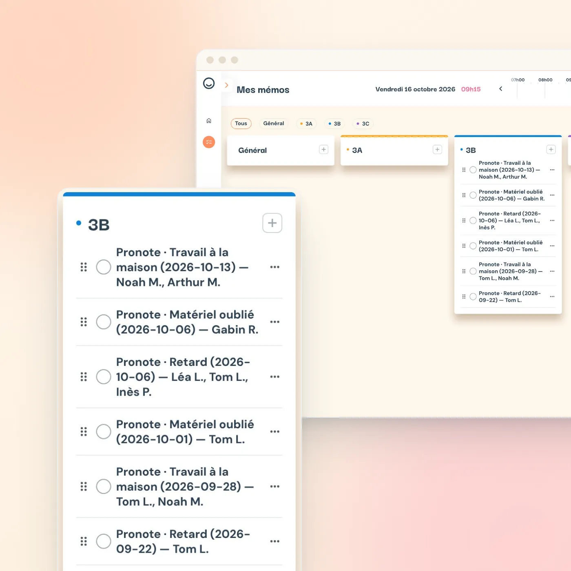Click the plus button on the enlarged 3B card
This screenshot has height=571, width=571.
[272, 223]
